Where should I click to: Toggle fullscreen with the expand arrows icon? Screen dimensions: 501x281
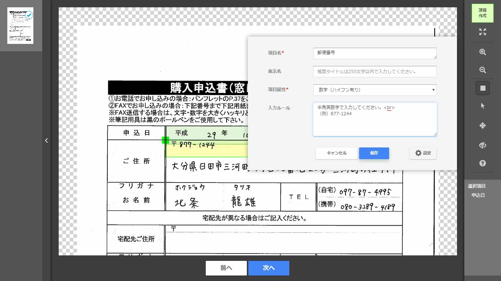[x=483, y=32]
